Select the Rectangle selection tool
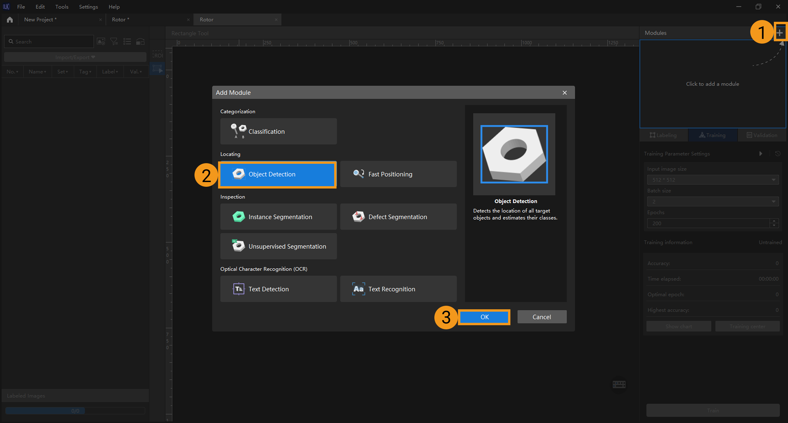The image size is (788, 423). tap(158, 69)
